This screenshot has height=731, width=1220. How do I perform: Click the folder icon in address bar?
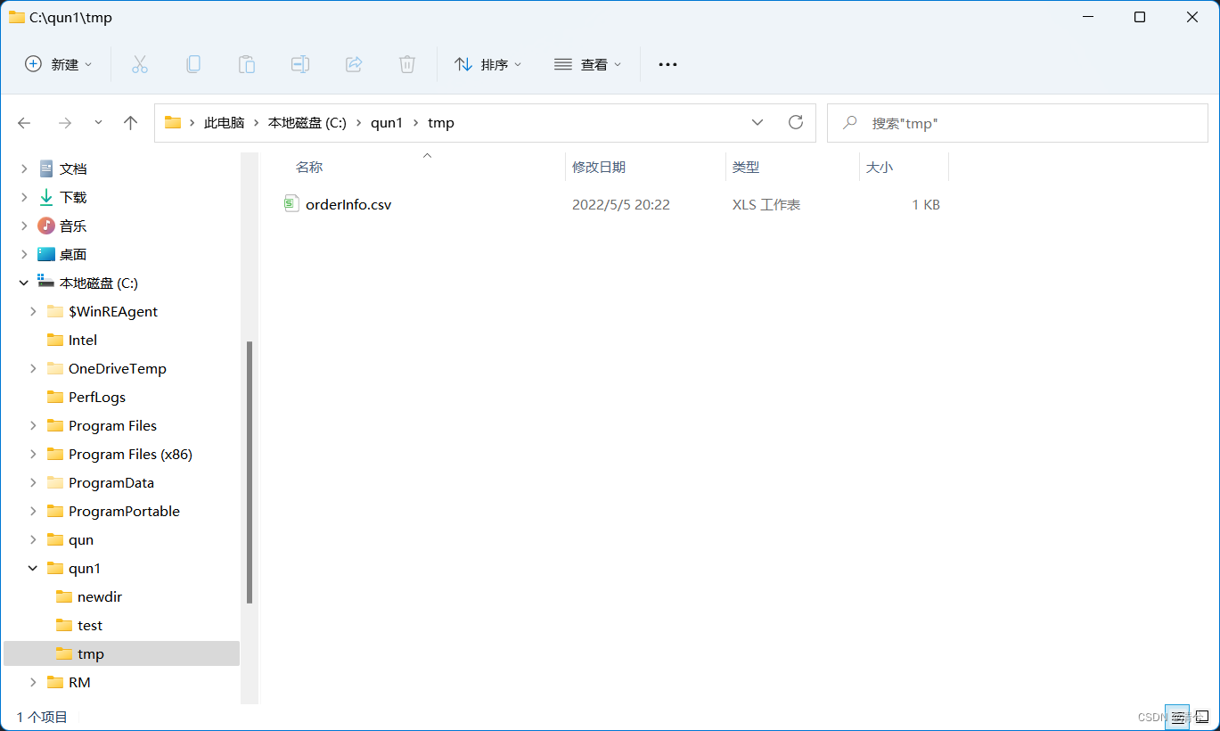coord(173,123)
